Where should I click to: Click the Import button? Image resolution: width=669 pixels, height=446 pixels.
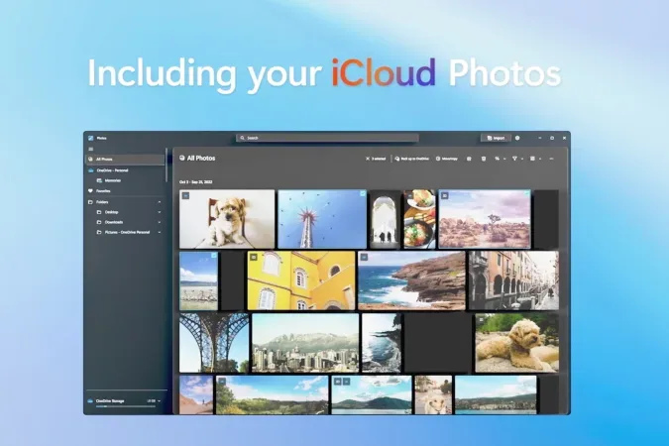tap(496, 138)
